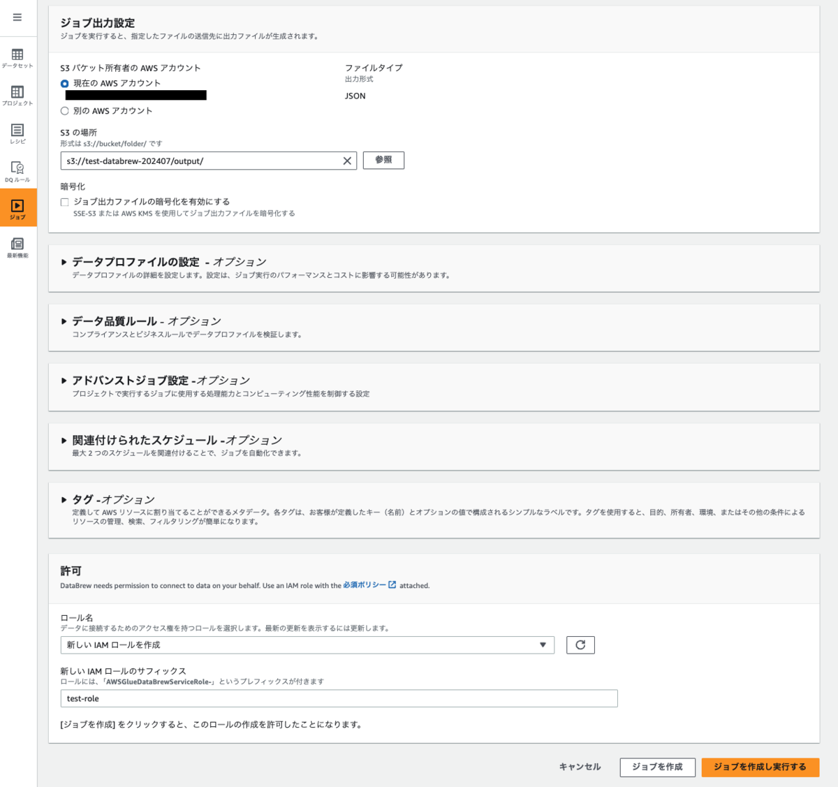
Task: Open the ジョブ sidebar section
Action: (x=18, y=208)
